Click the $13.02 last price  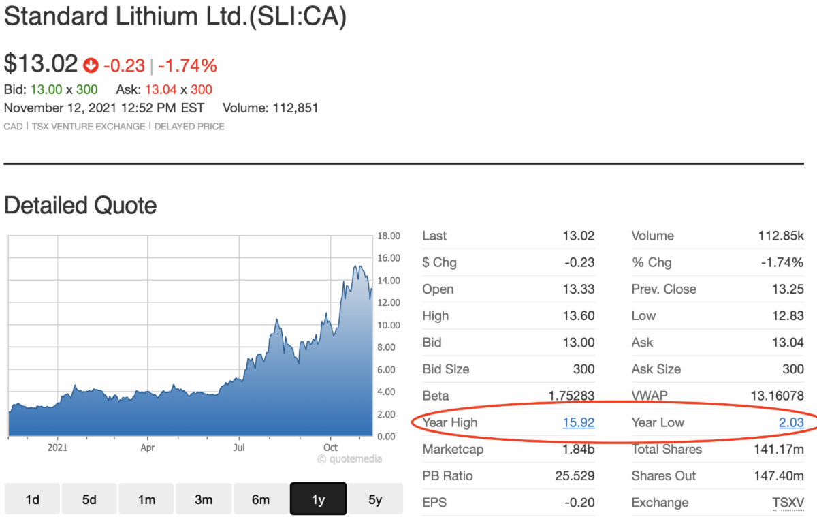pyautogui.click(x=41, y=64)
